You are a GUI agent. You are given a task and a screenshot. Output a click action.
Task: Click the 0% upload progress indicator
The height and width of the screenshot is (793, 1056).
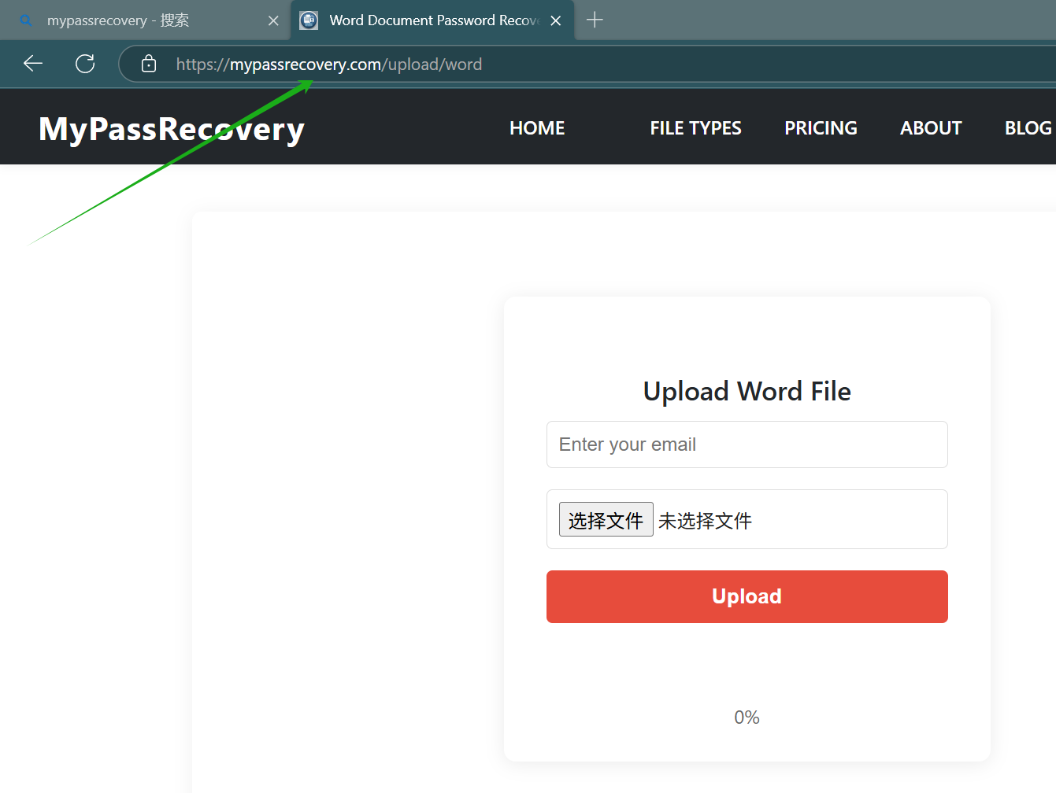(747, 717)
